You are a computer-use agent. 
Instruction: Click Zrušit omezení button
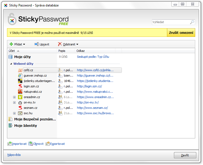coord(181,33)
